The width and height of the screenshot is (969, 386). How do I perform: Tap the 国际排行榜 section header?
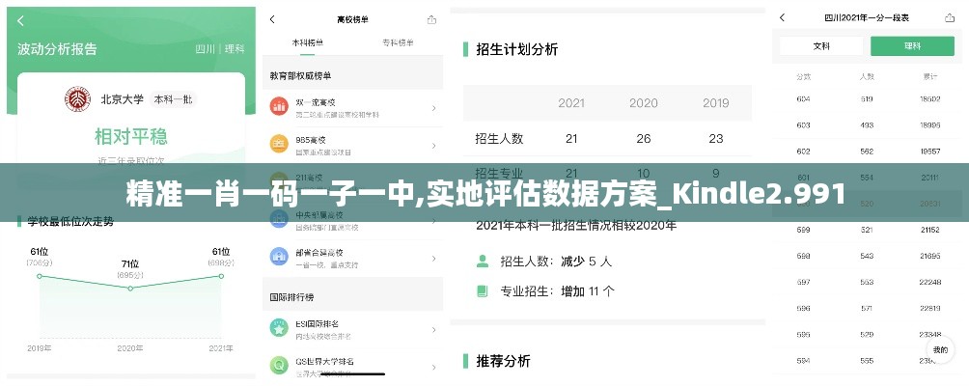[291, 297]
